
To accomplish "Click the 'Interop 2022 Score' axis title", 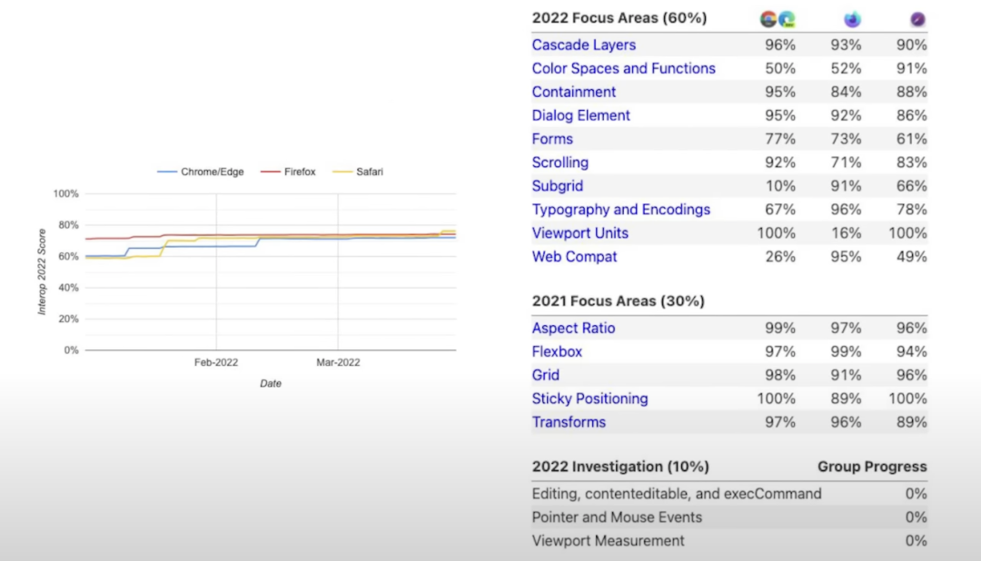I will [42, 271].
